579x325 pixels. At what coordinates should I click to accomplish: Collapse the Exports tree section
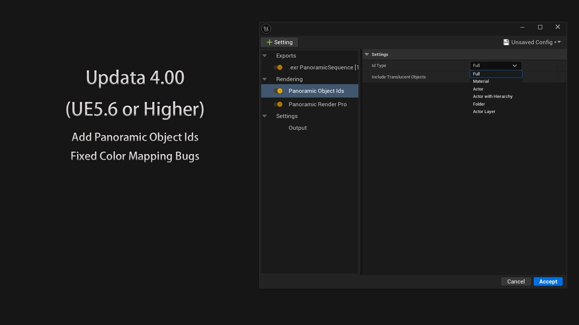tap(265, 56)
